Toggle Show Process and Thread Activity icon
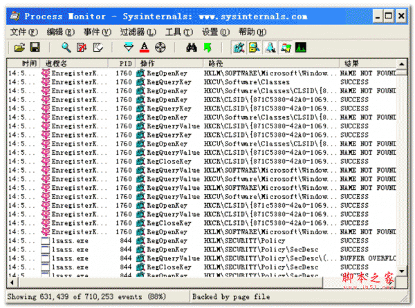 286,48
